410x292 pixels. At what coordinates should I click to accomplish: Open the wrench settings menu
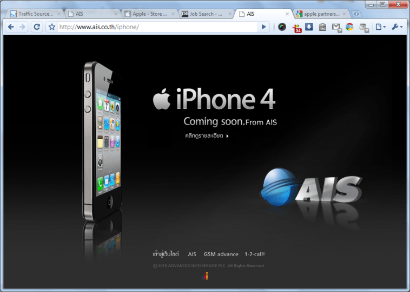pos(397,27)
